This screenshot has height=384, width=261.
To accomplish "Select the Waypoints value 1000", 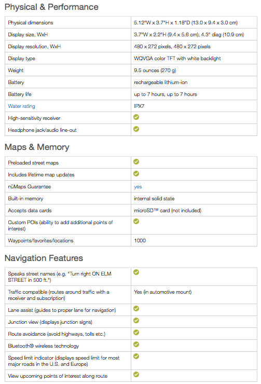I will pos(140,241).
